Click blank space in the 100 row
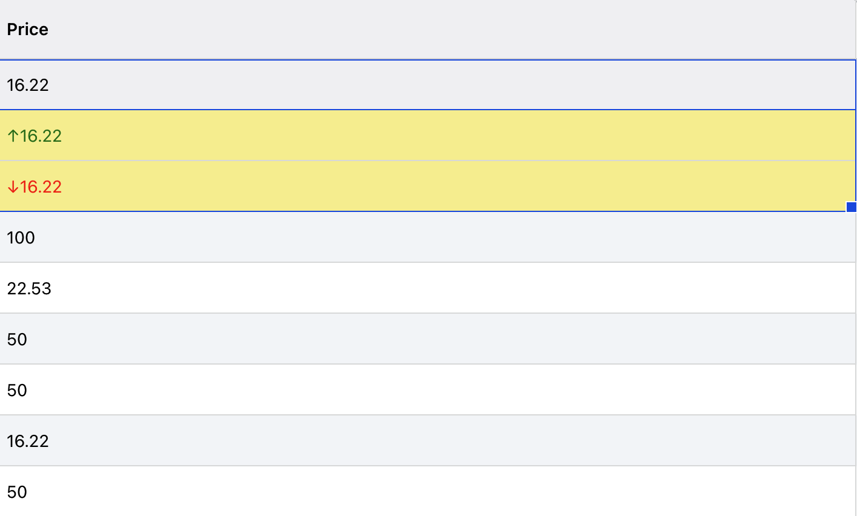857x516 pixels. click(x=424, y=237)
